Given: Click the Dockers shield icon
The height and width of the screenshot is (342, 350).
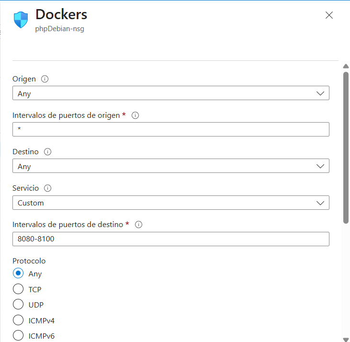Looking at the screenshot, I should tap(21, 20).
